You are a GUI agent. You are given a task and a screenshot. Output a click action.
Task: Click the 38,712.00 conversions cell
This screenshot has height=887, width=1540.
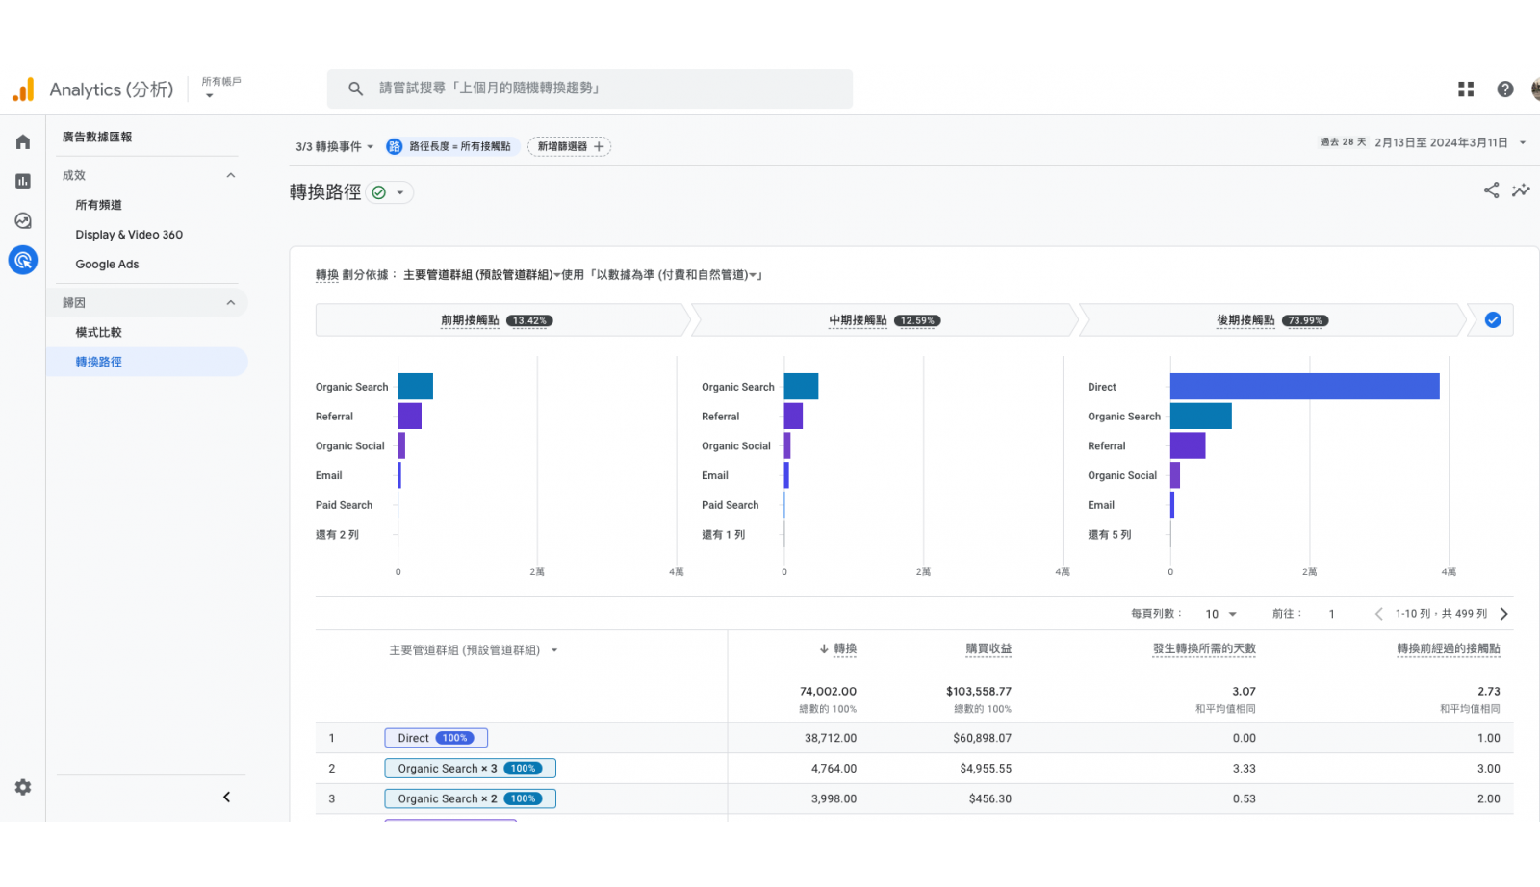click(831, 739)
